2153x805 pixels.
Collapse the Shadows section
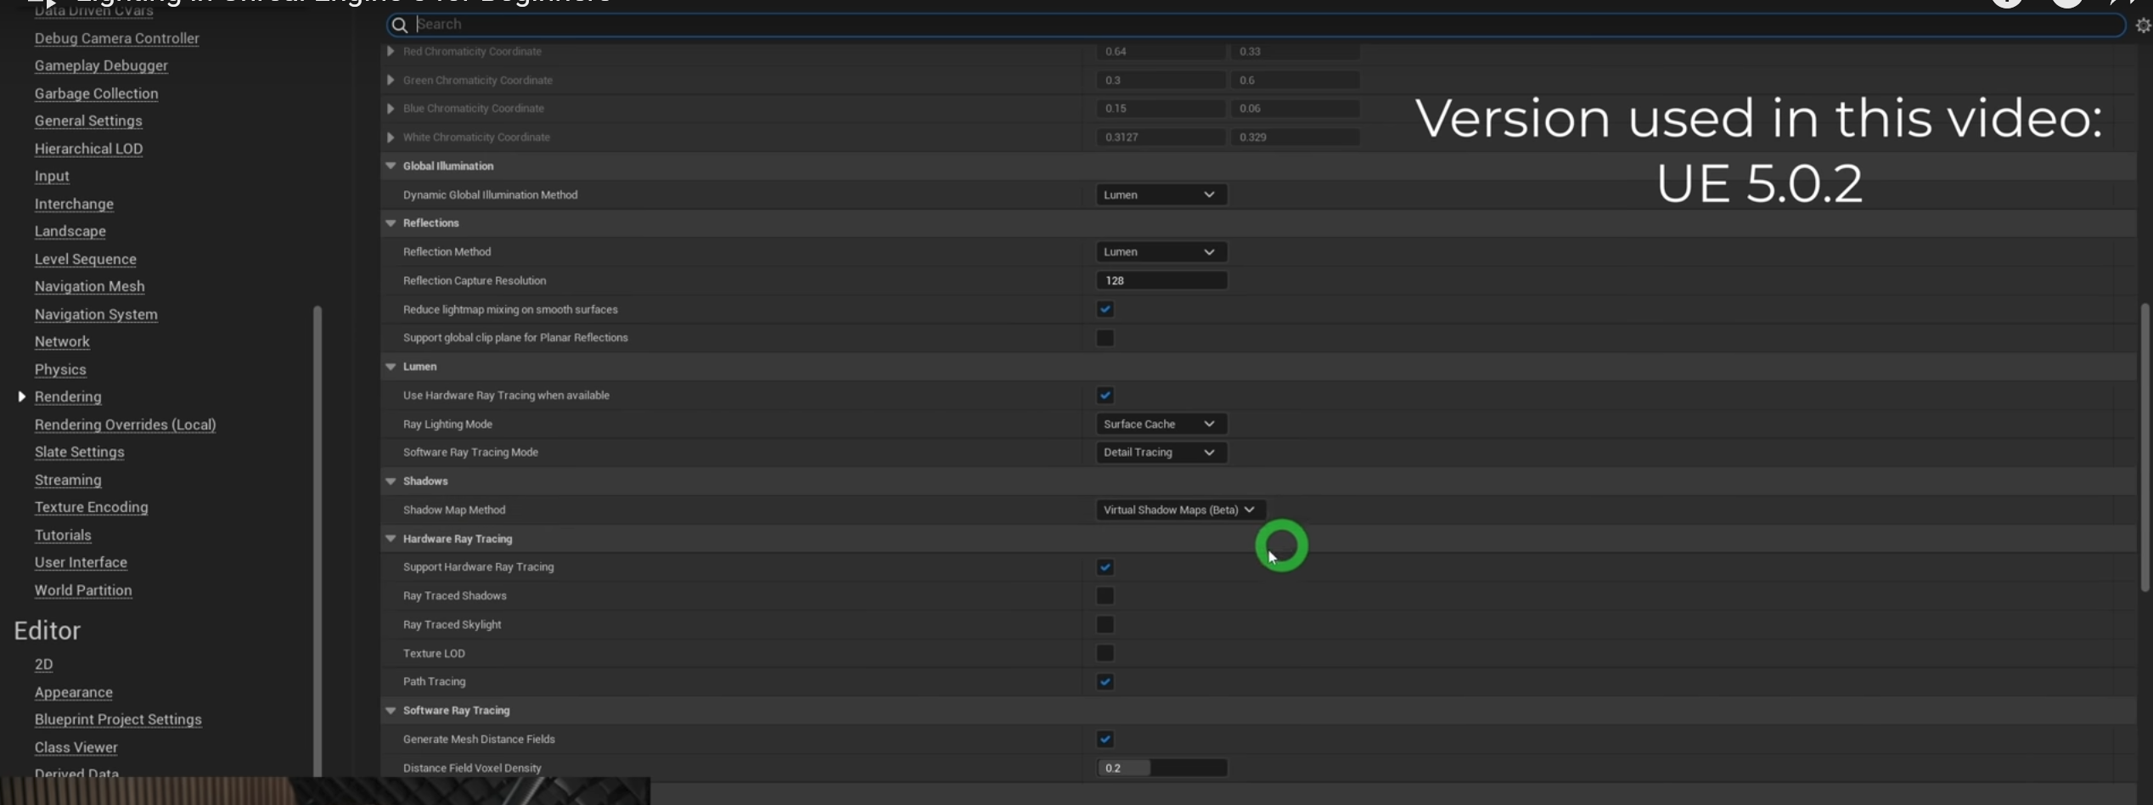[x=391, y=481]
